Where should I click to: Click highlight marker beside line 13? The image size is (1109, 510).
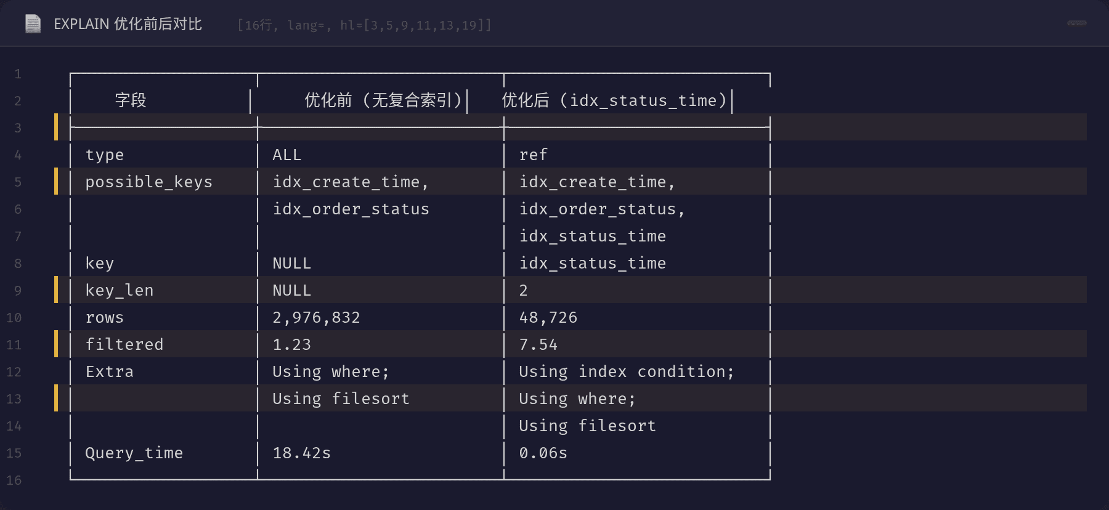click(x=56, y=398)
